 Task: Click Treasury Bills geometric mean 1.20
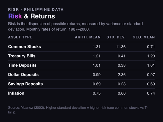click(x=151, y=56)
